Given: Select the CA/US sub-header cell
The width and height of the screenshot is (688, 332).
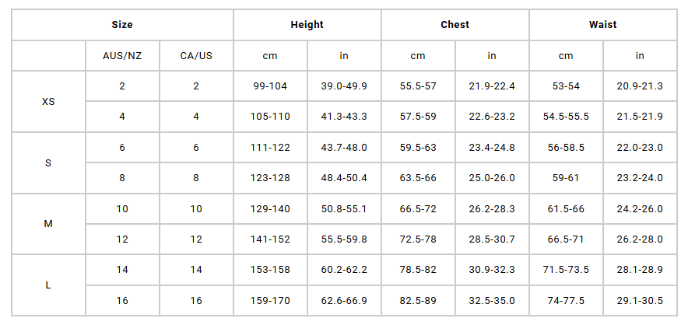Looking at the screenshot, I should pos(196,55).
